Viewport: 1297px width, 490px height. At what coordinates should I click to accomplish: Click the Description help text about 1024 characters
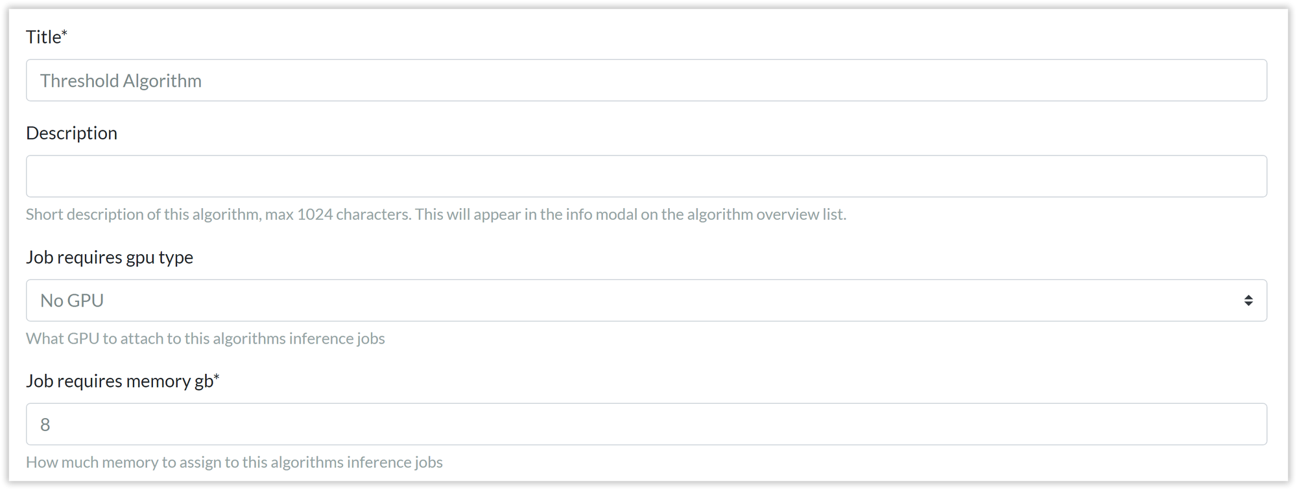pos(436,215)
